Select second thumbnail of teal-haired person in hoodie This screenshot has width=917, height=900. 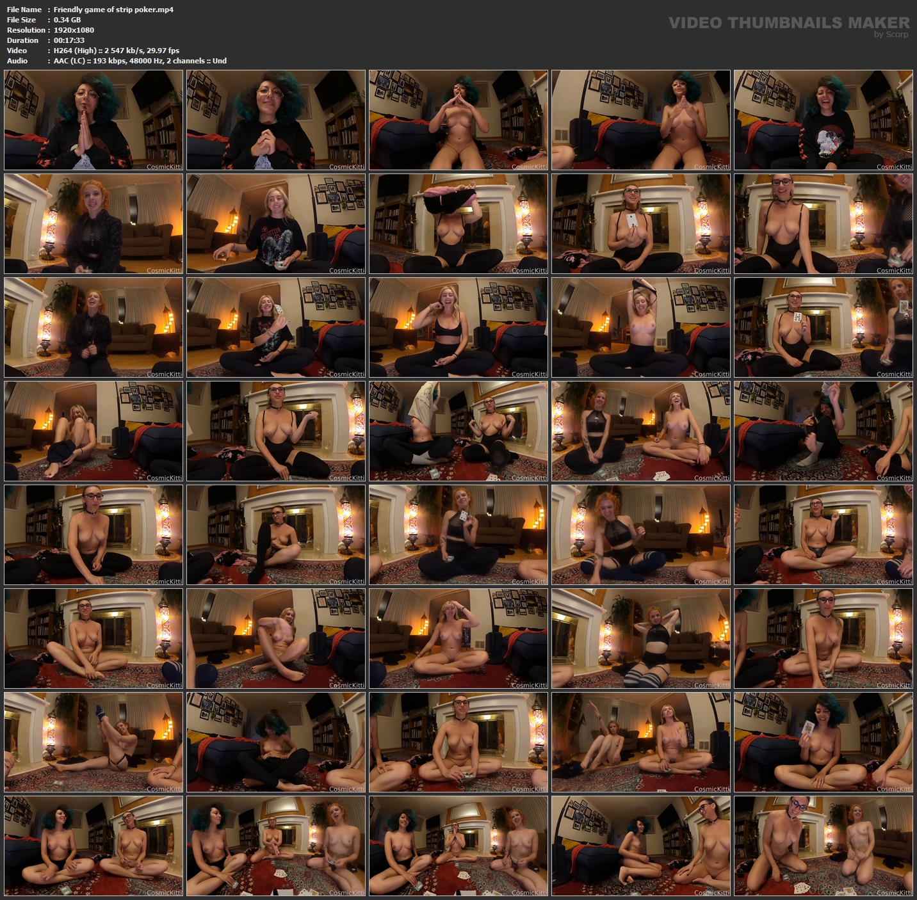[x=276, y=120]
